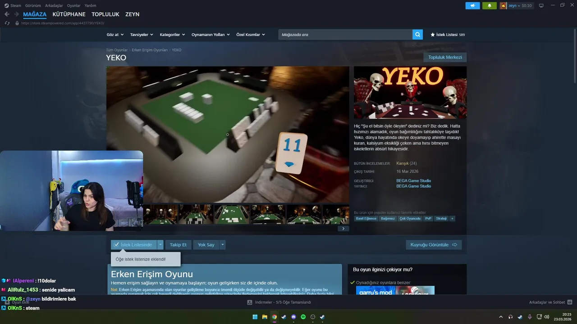Click the Karışık reviews summary
The image size is (577, 324).
click(402, 163)
